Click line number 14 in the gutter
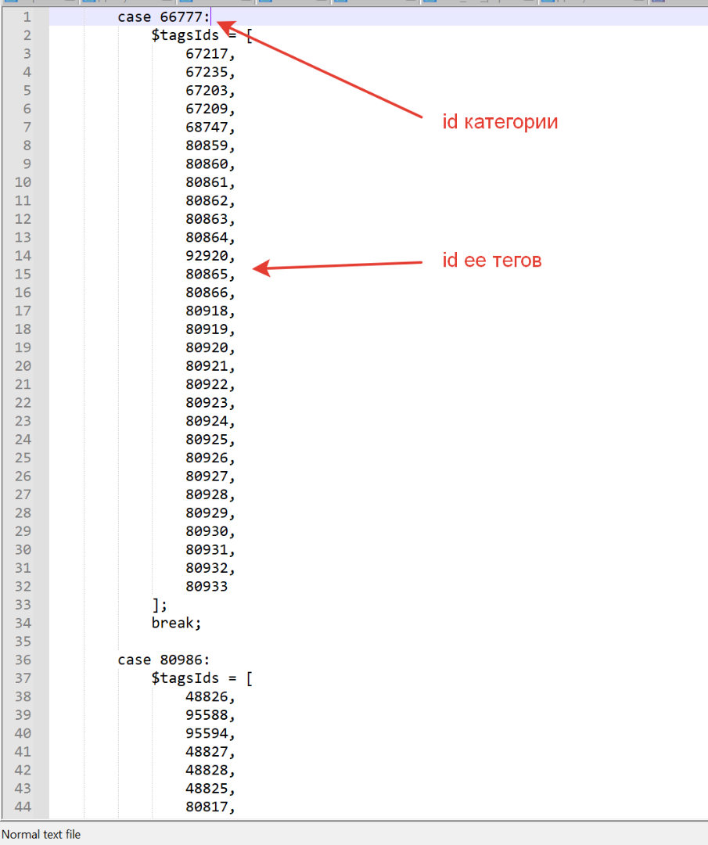 click(23, 256)
